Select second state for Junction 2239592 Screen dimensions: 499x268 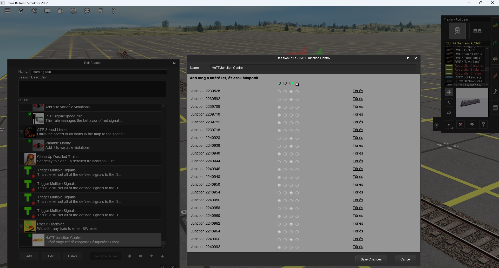(285, 99)
